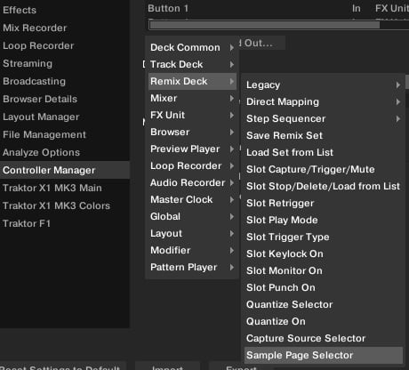409x370 pixels.
Task: Click the arrow beside Legacy
Action: tap(398, 85)
